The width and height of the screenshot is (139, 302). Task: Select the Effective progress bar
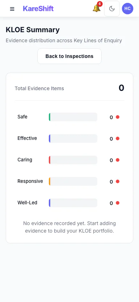(73, 138)
